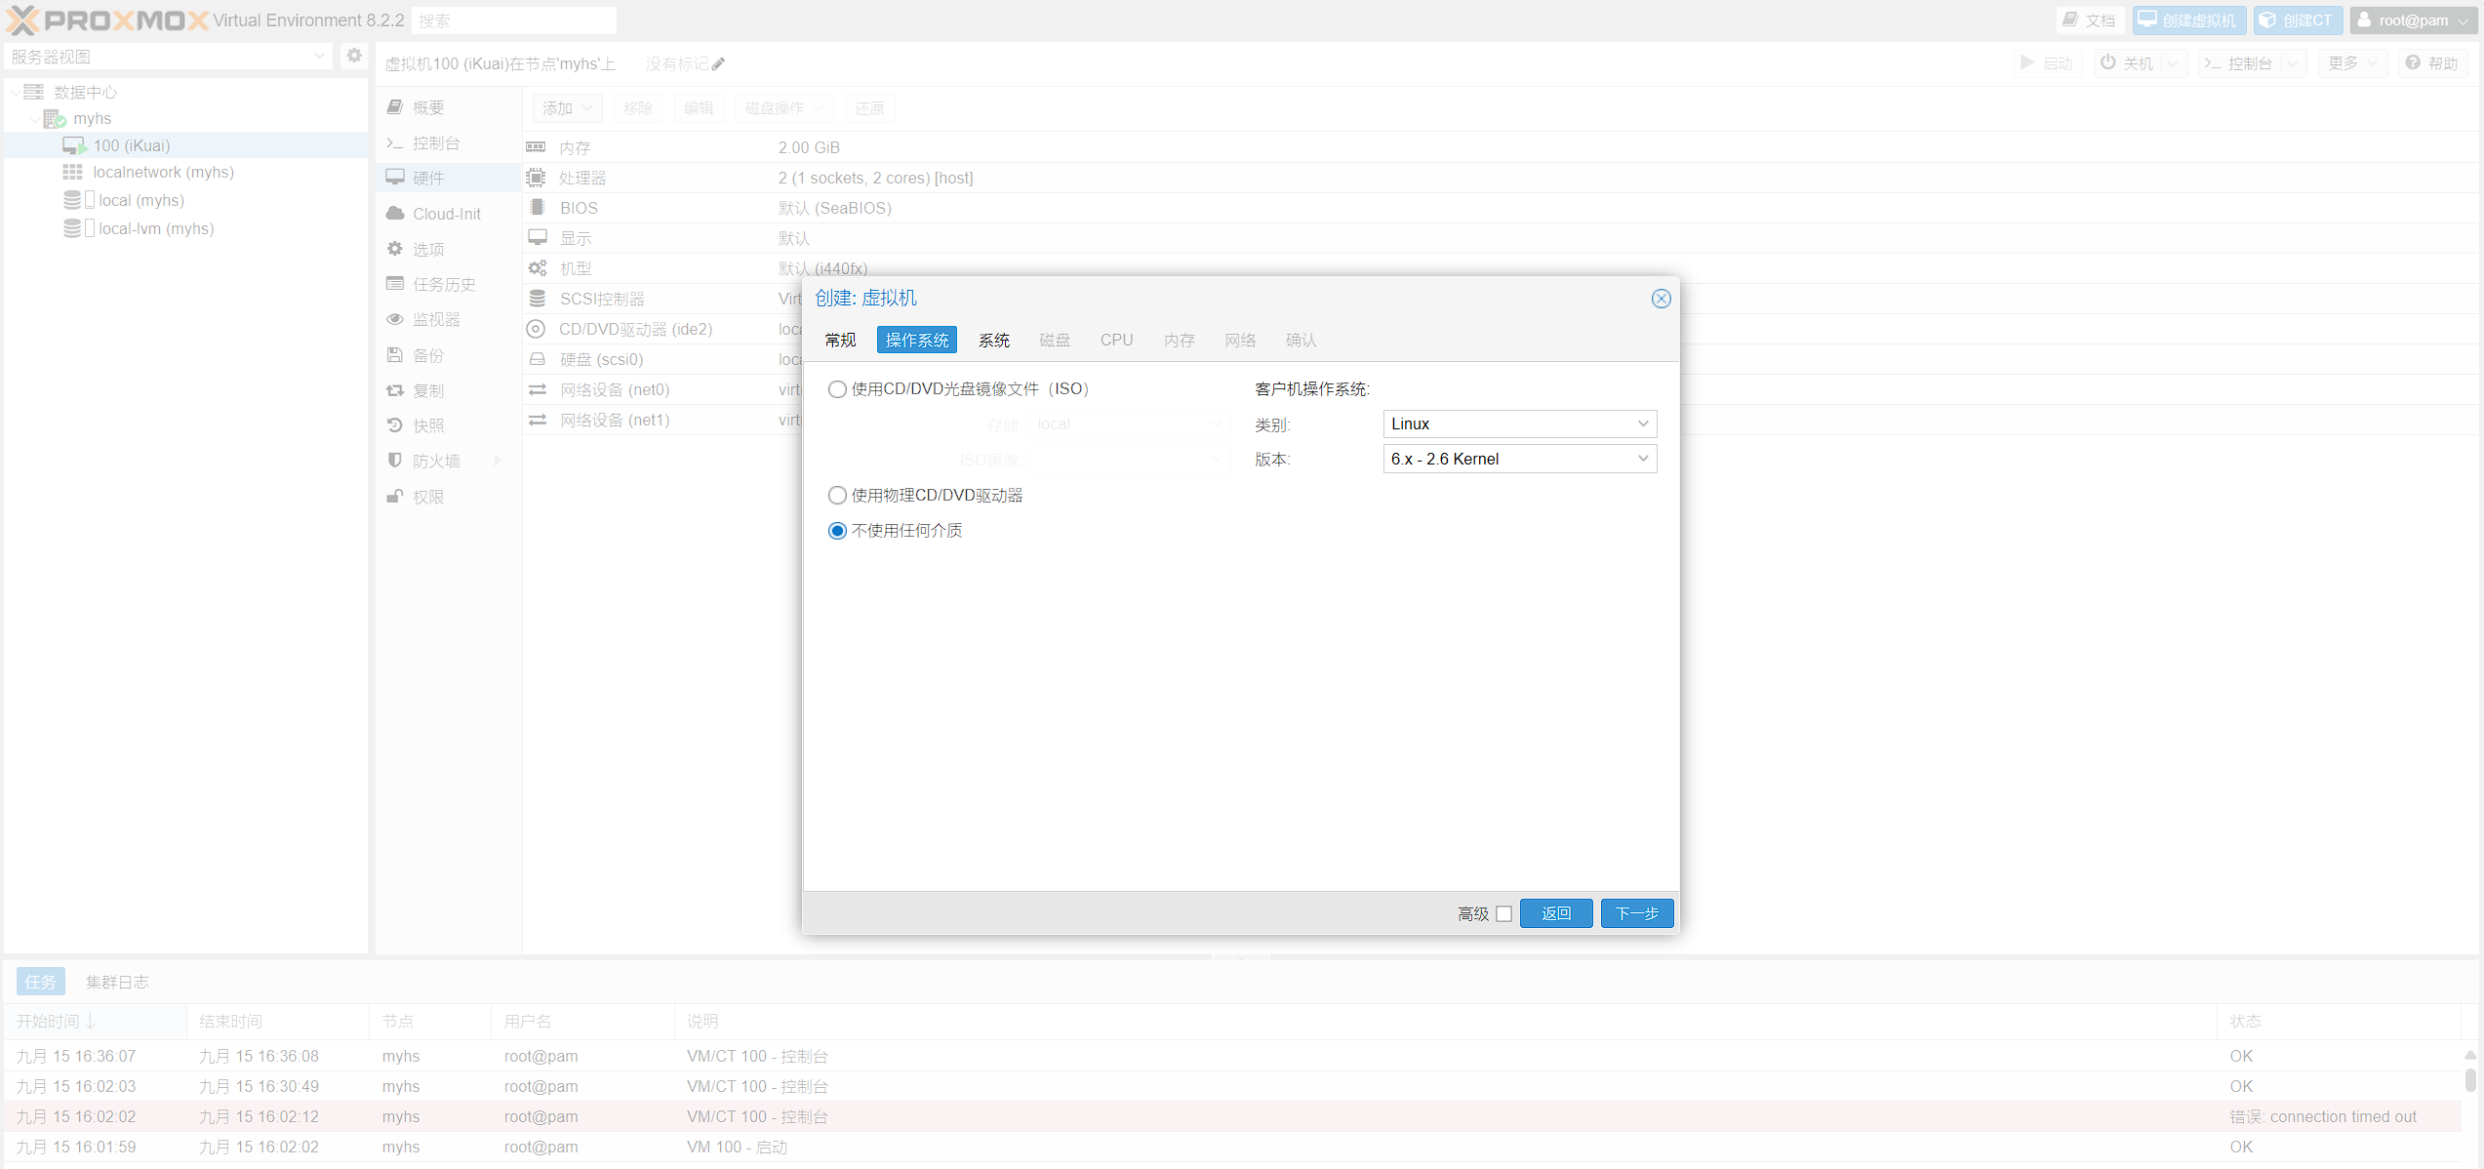The height and width of the screenshot is (1169, 2484).
Task: Open the 集群日志 cluster log tab
Action: [117, 982]
